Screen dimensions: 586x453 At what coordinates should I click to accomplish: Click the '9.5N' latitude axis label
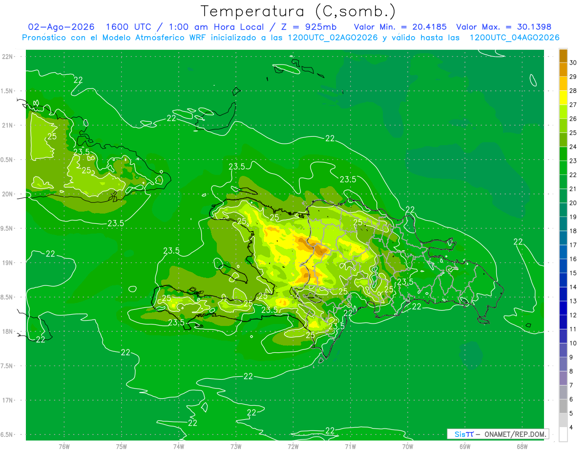[7, 228]
